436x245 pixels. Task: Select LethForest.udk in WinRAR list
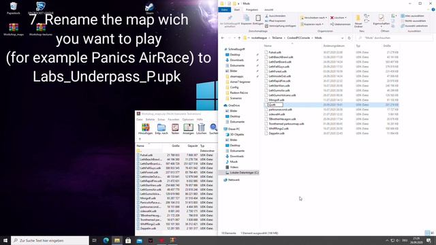tap(149, 172)
